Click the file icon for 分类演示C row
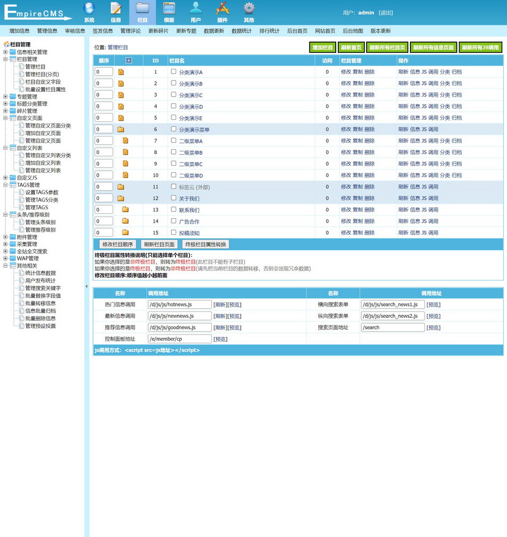This screenshot has height=537, width=507. pyautogui.click(x=121, y=95)
